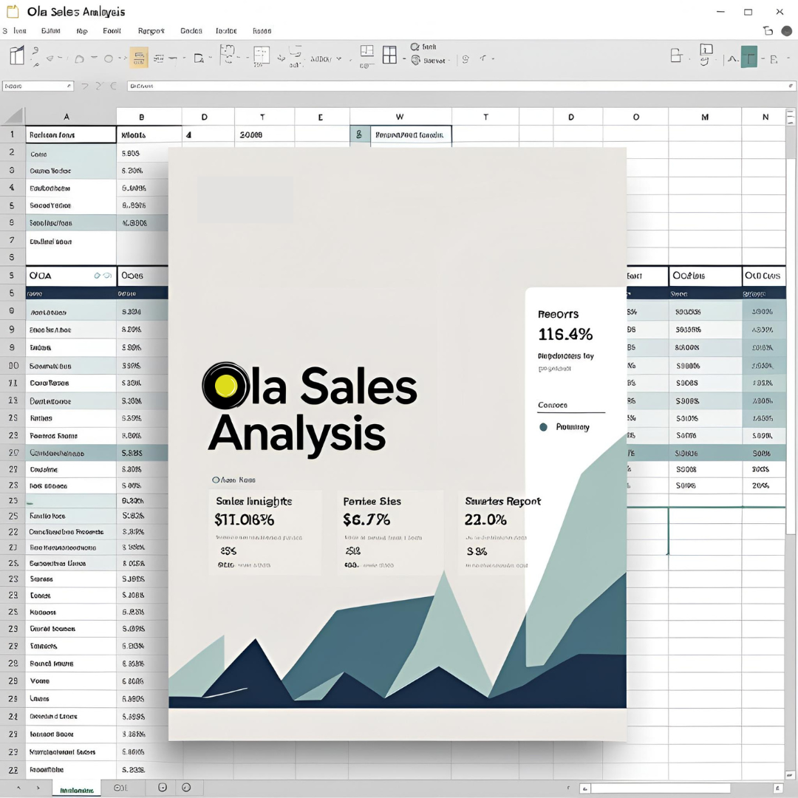Click the 22.0% value on right card

click(485, 519)
